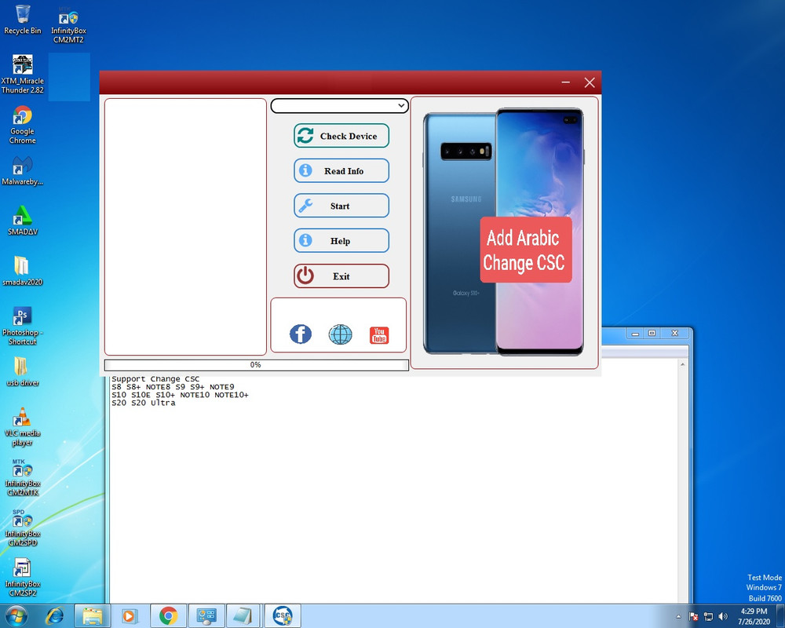The image size is (785, 628).
Task: Open Google Chrome desktop shortcut
Action: [22, 125]
